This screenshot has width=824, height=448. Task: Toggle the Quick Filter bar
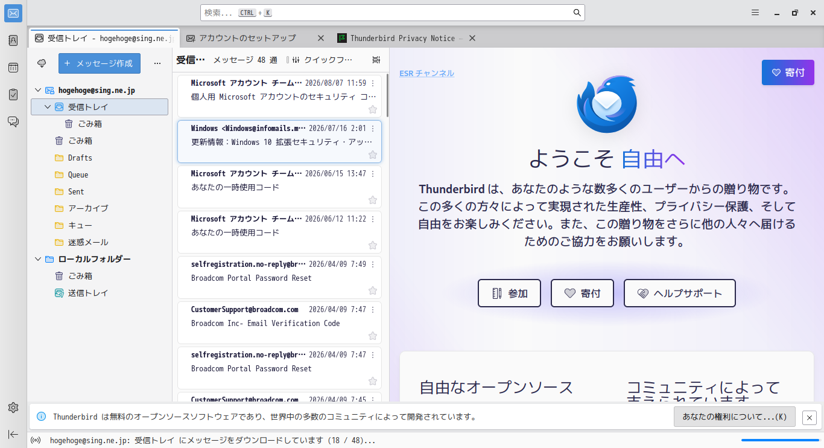coord(322,60)
